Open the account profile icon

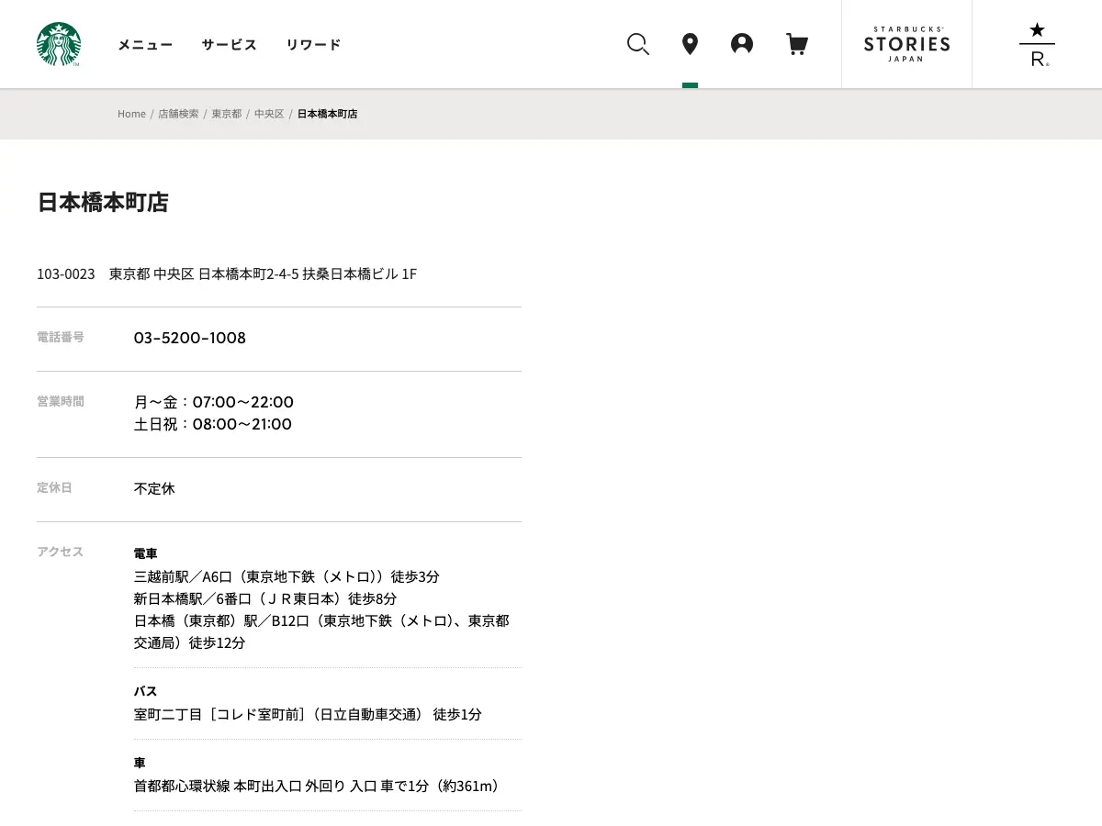tap(742, 44)
